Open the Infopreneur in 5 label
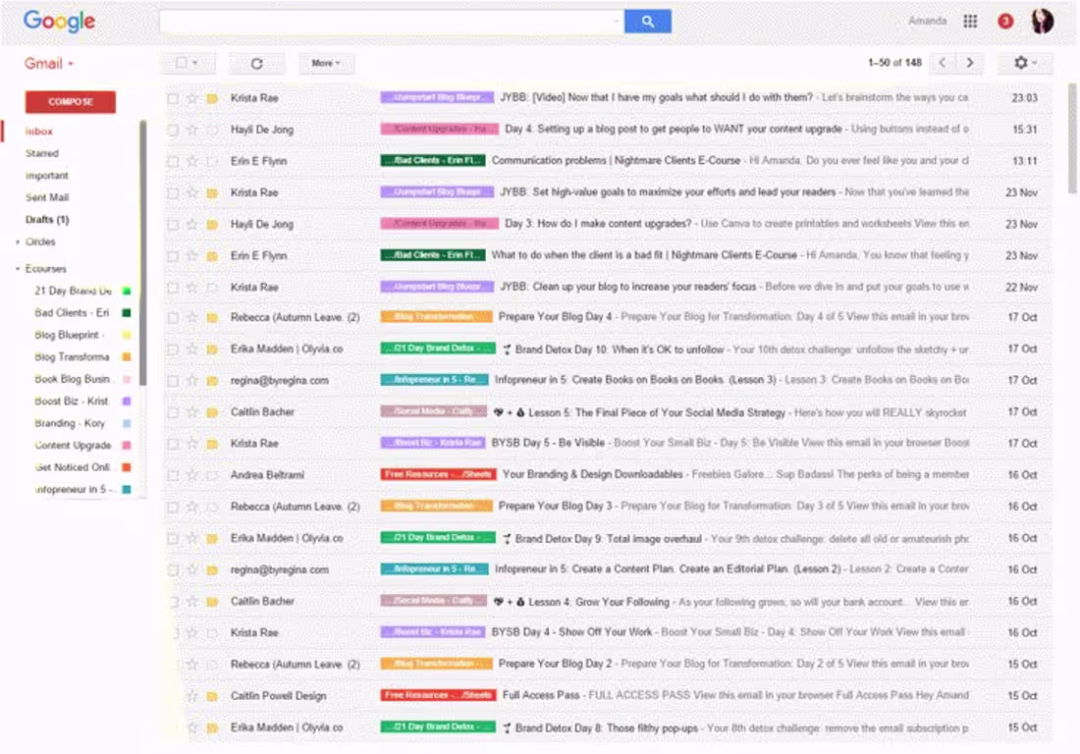 click(73, 490)
